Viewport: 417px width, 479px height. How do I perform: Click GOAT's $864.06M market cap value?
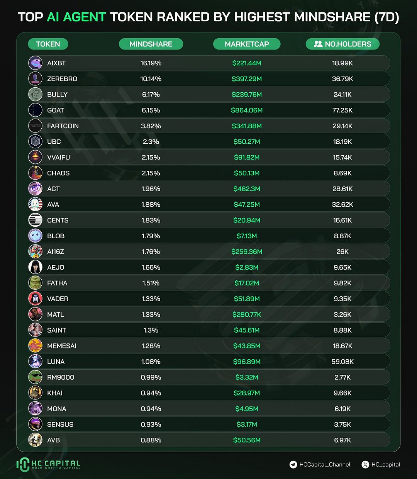(x=247, y=110)
